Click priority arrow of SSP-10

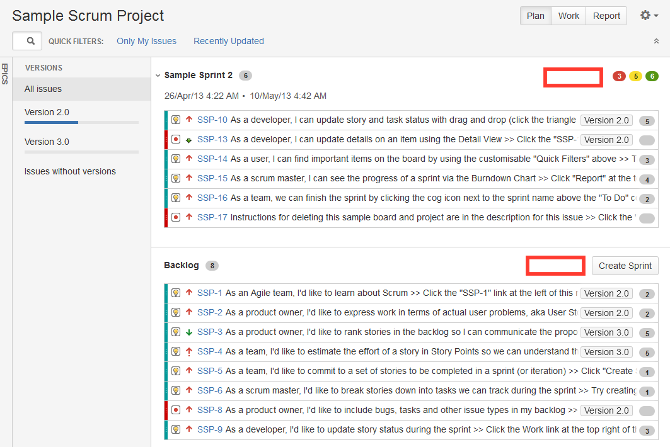pyautogui.click(x=189, y=120)
